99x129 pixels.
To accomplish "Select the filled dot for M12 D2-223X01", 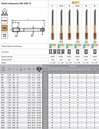I will [61, 90].
